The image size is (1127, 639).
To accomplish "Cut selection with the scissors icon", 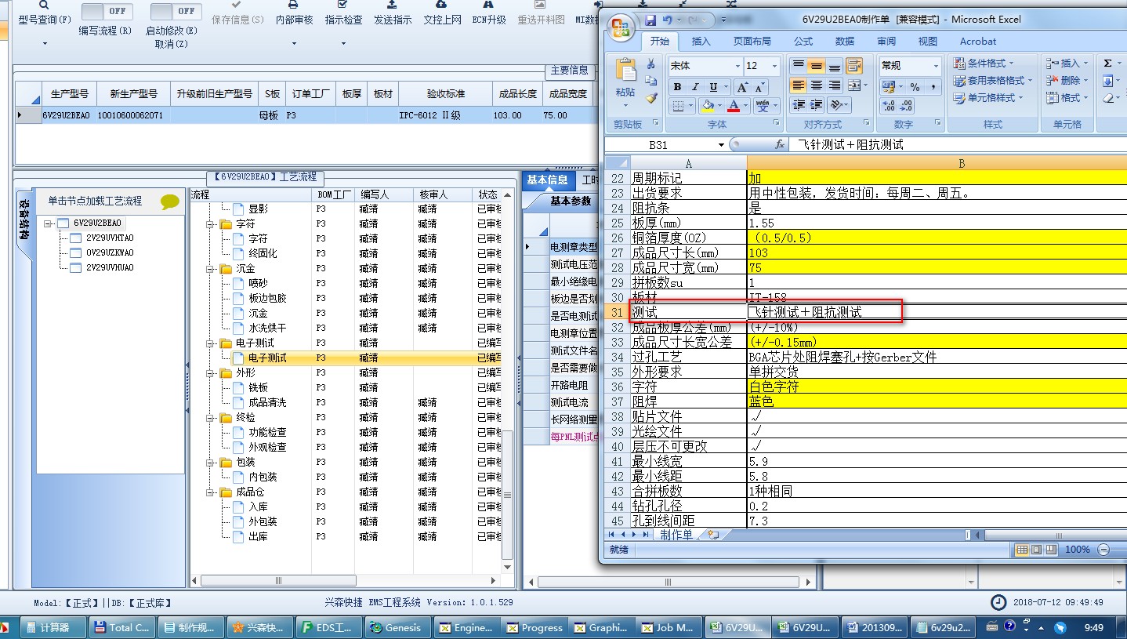I will tap(650, 64).
